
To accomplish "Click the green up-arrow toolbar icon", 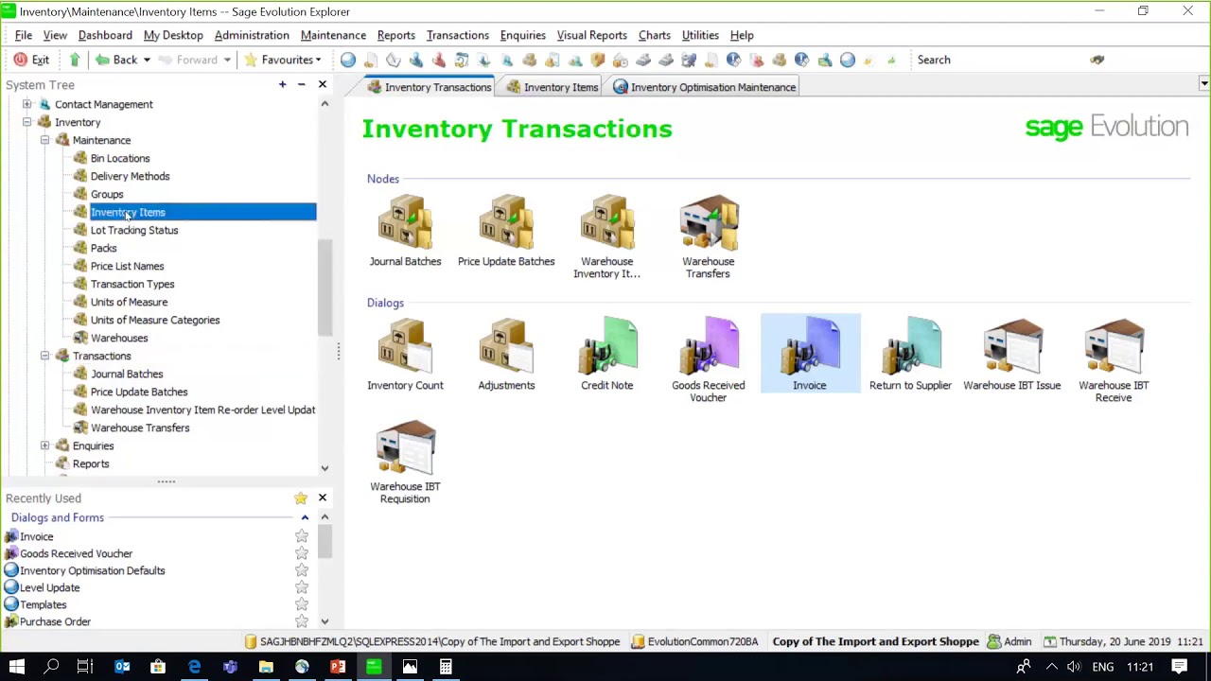I will point(75,60).
